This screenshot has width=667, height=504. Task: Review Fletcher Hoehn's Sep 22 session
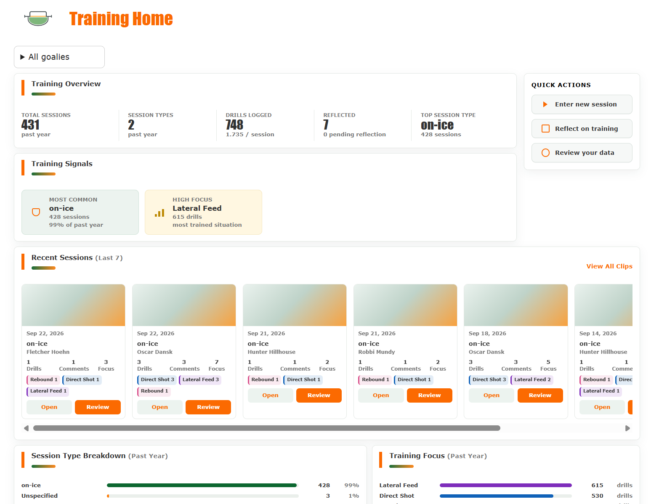[x=98, y=407]
